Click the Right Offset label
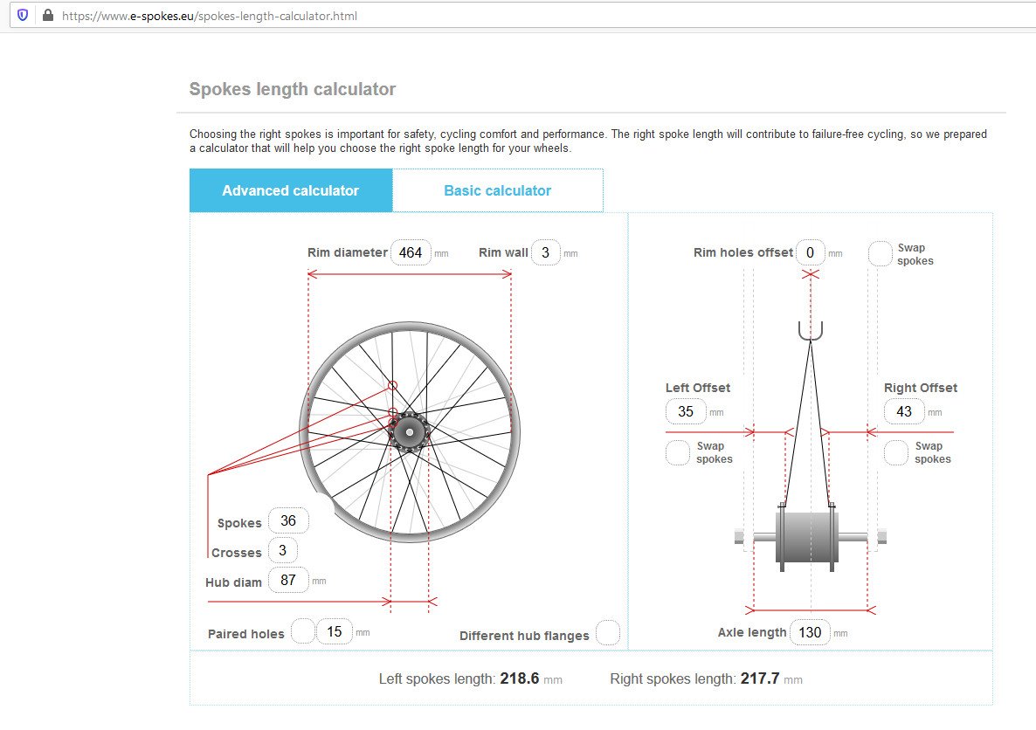The image size is (1036, 730). pyautogui.click(x=921, y=388)
